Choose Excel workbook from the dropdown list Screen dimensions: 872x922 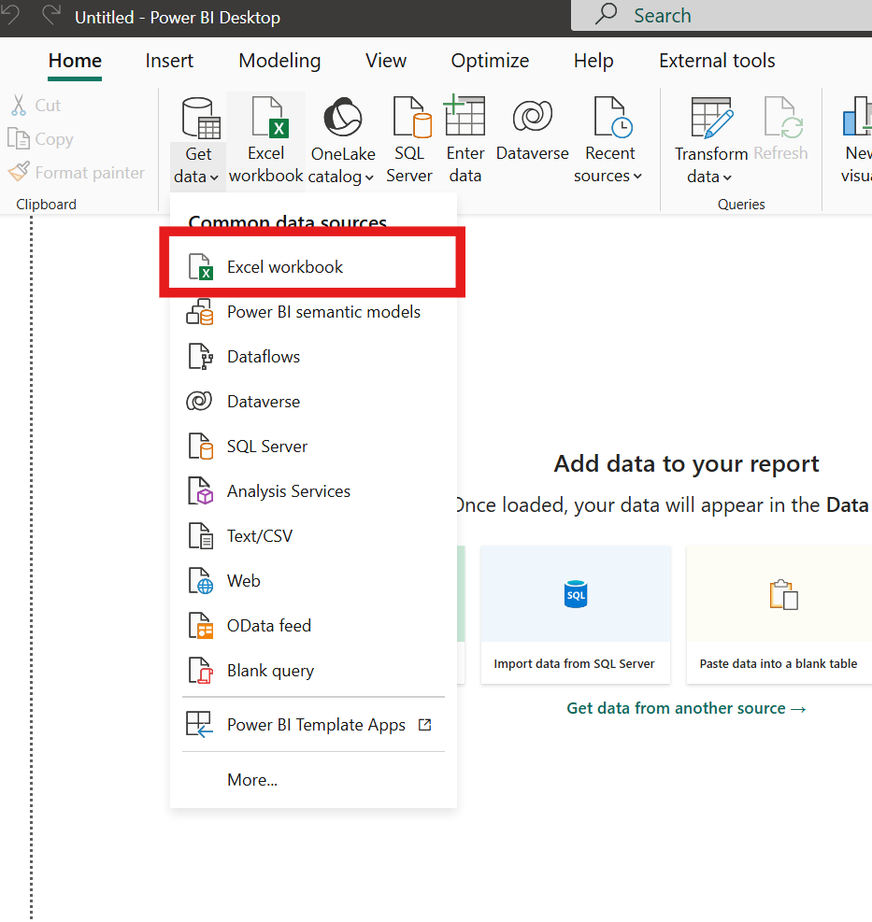[x=313, y=267]
